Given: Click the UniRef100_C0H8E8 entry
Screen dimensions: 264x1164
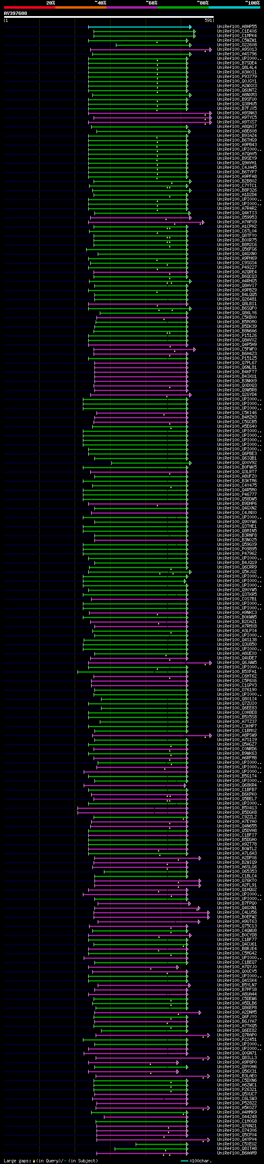Looking at the screenshot, I should tap(237, 712).
